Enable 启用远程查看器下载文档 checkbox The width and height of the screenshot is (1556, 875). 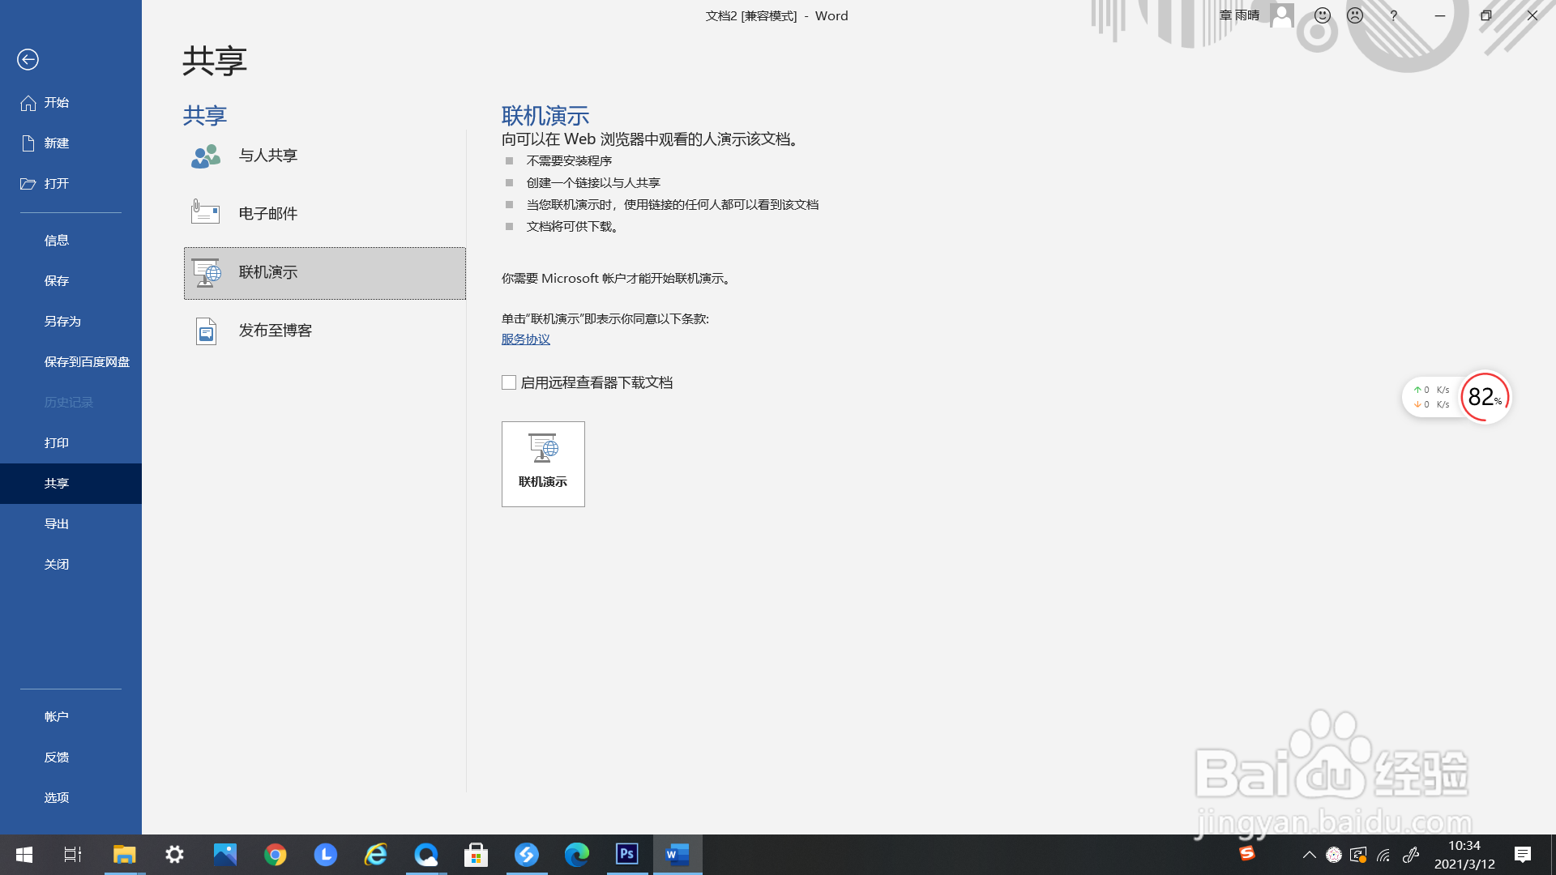pos(509,382)
